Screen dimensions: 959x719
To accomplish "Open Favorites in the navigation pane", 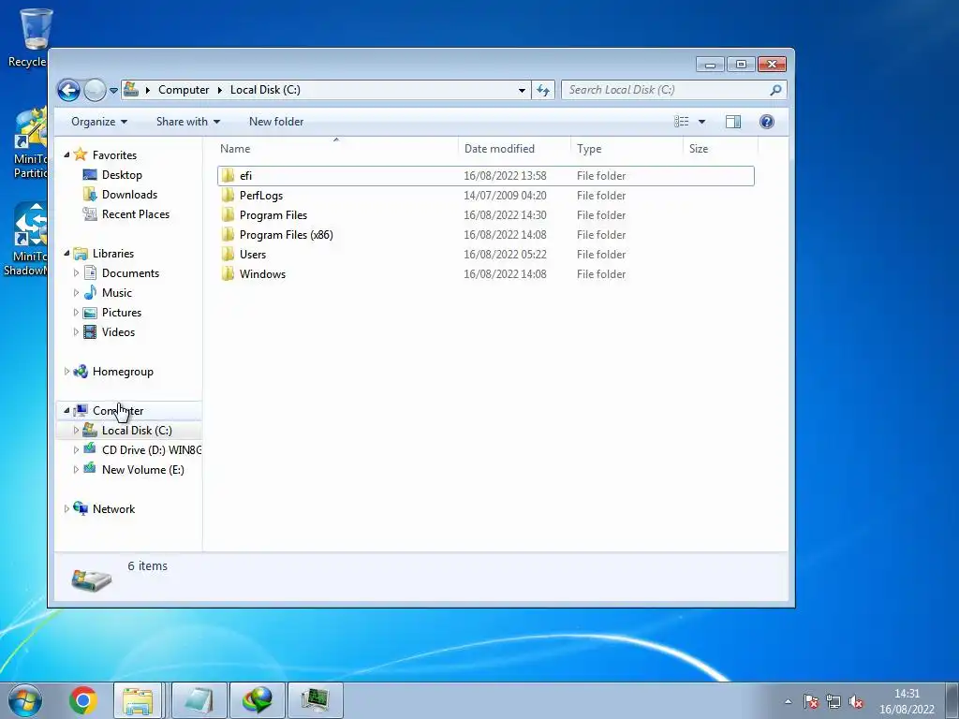I will [114, 155].
